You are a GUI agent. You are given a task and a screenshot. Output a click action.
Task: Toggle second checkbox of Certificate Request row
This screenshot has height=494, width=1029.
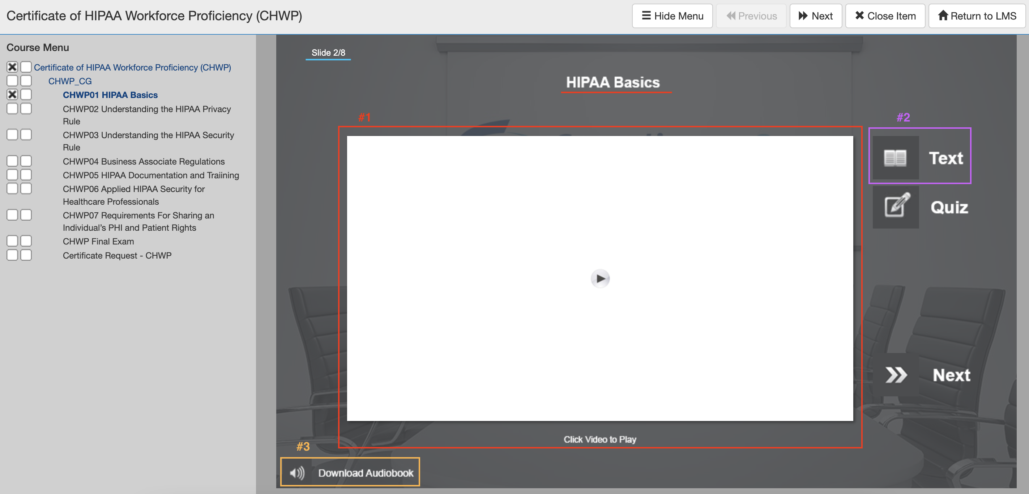(26, 255)
